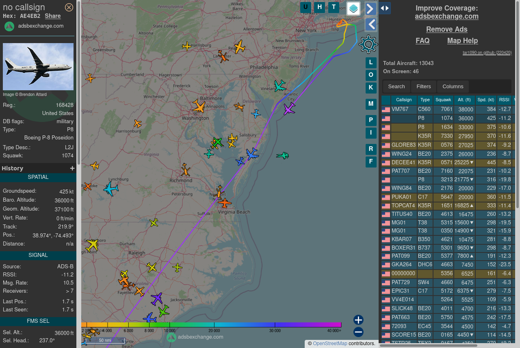520x348 pixels.
Task: Toggle the H map button
Action: 320,7
